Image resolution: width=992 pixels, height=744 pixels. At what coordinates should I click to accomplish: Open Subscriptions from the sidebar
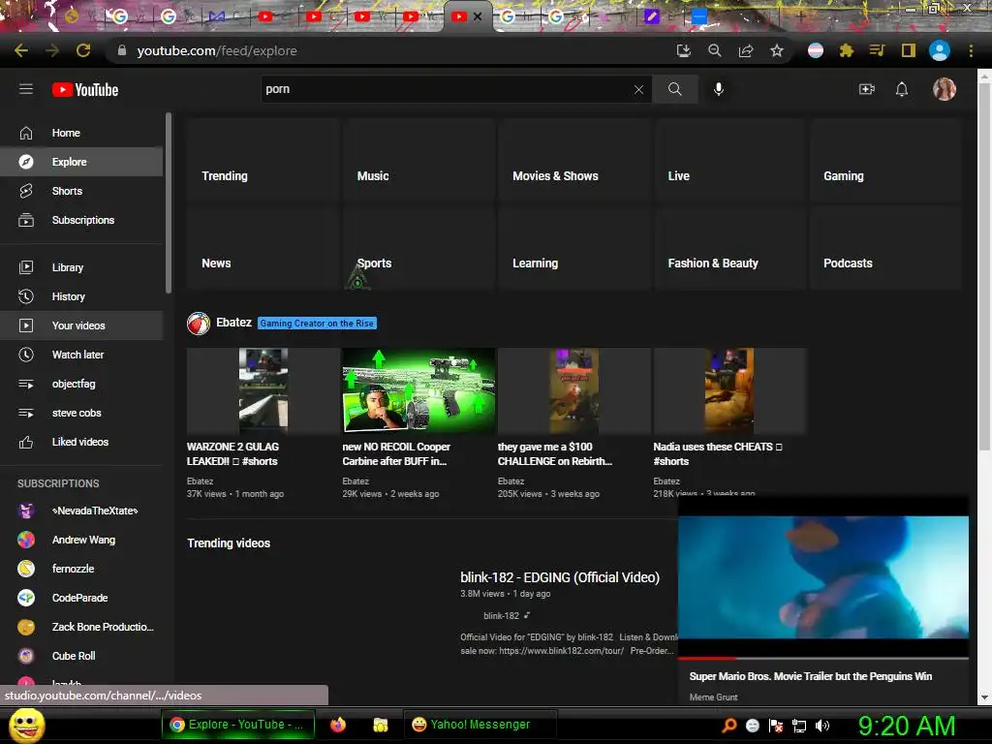point(81,220)
